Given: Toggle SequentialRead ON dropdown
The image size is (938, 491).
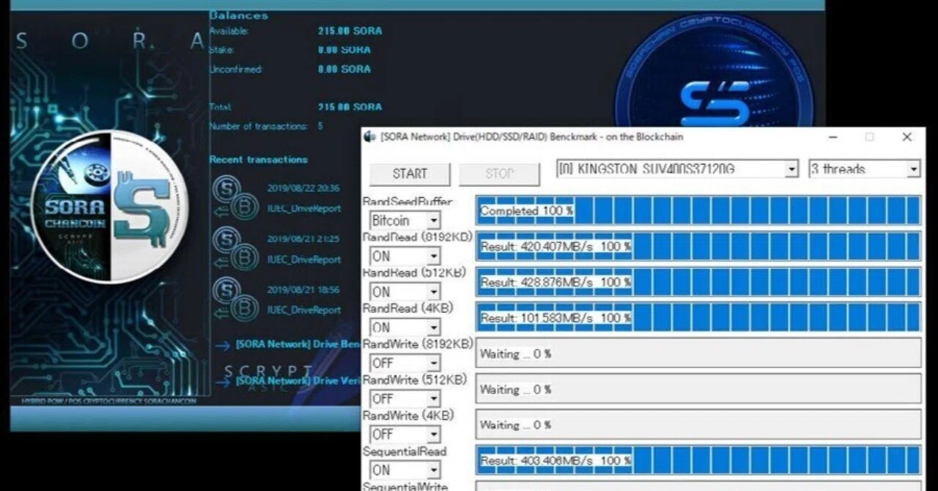Looking at the screenshot, I should [x=405, y=470].
